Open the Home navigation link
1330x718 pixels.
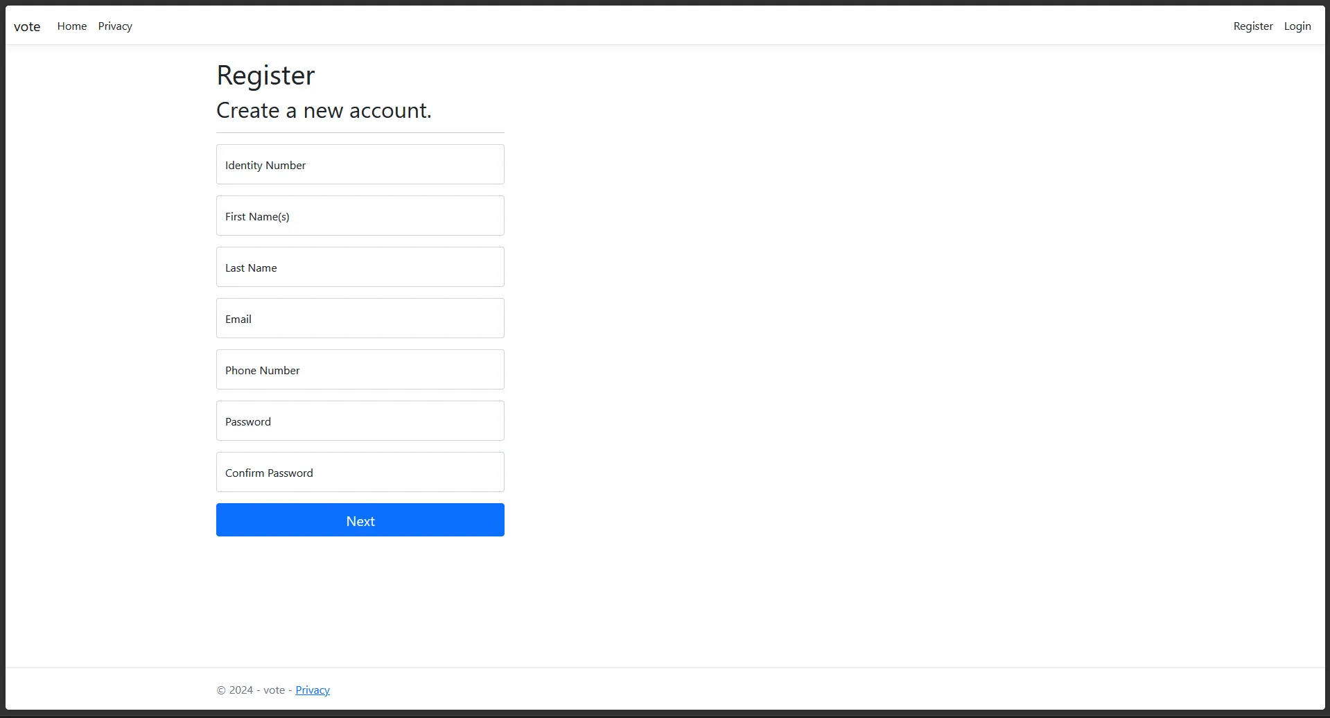point(72,26)
